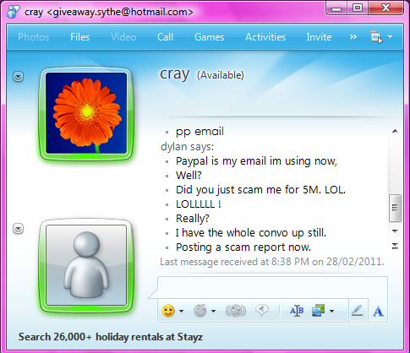Screen dimensions: 410x353
Task: Open the Files menu
Action: pos(80,37)
